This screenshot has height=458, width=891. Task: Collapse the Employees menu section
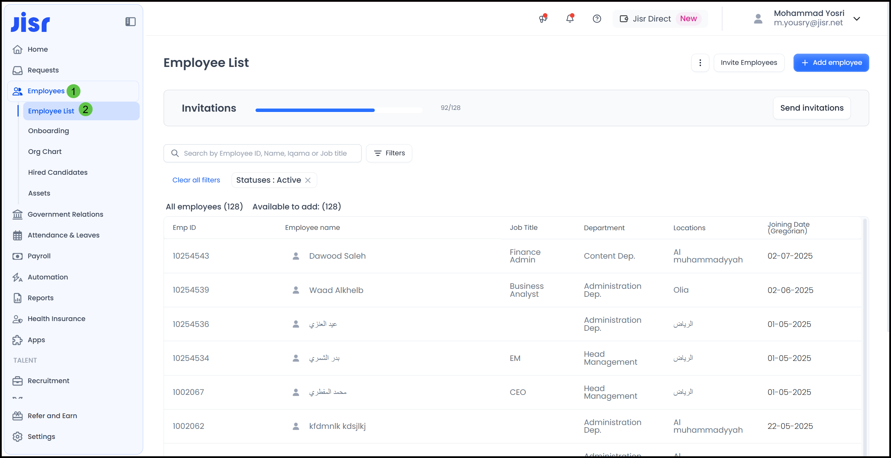46,91
